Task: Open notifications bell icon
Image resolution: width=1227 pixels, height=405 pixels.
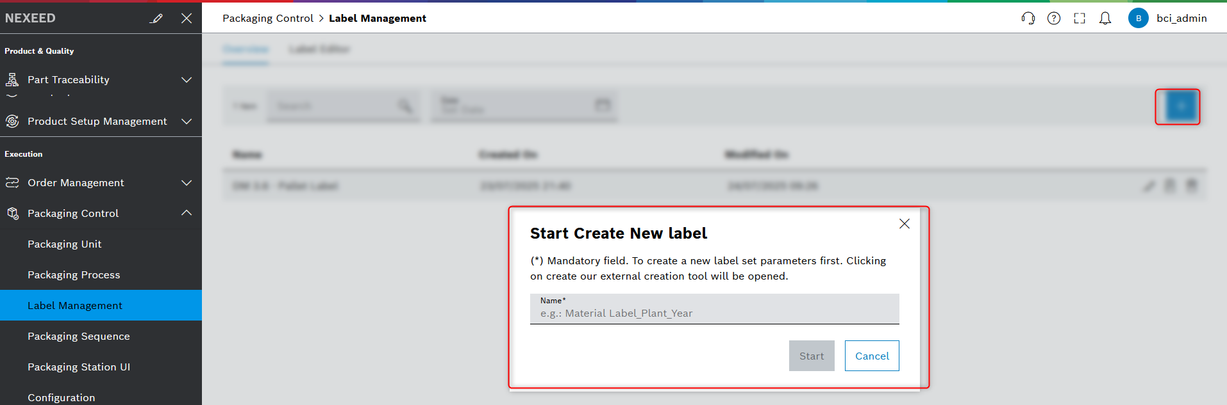Action: point(1105,18)
